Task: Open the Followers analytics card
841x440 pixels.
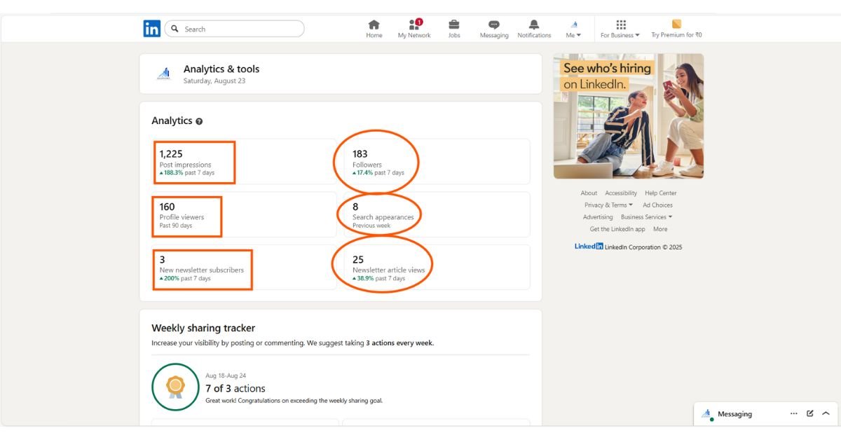Action: click(437, 162)
